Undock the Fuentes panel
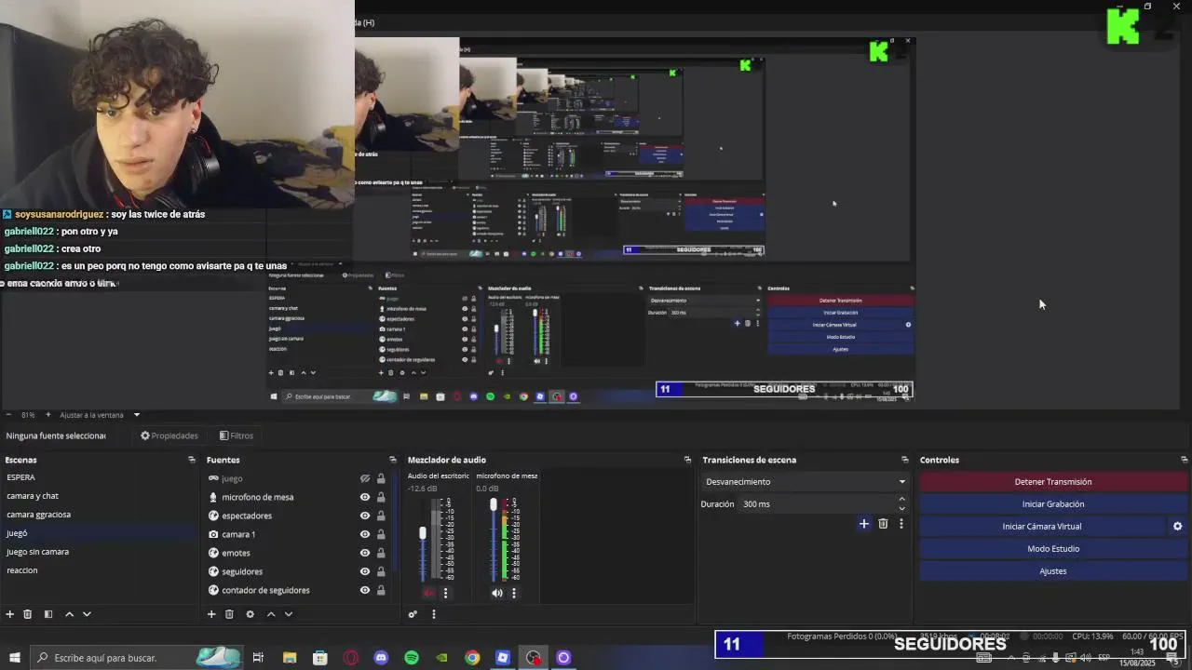The width and height of the screenshot is (1192, 670). point(392,460)
